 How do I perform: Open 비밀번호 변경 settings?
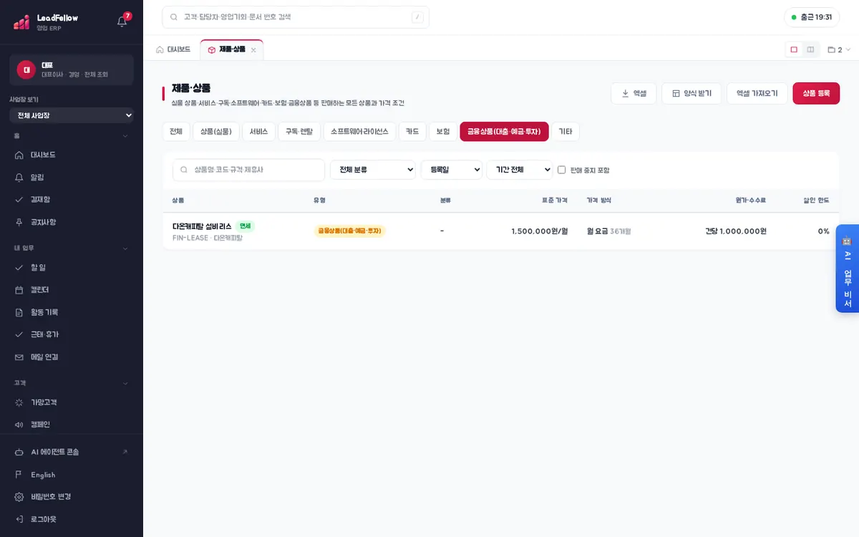point(72,496)
